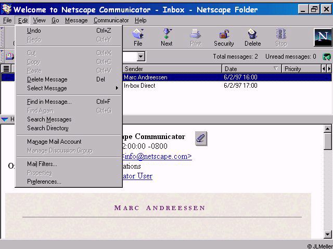The image size is (333, 249).
Task: Click the columns left arrow
Action: pyautogui.click(x=324, y=69)
